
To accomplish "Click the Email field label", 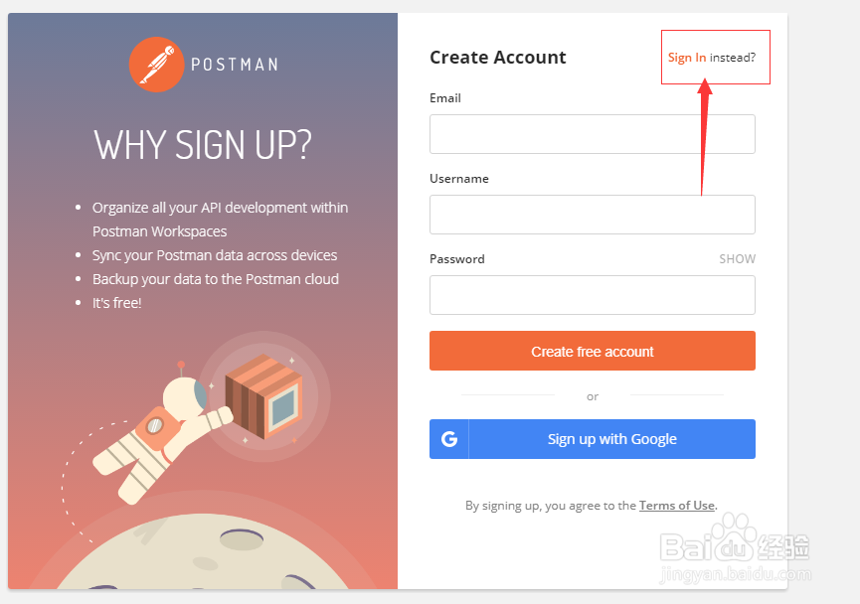I will point(445,98).
